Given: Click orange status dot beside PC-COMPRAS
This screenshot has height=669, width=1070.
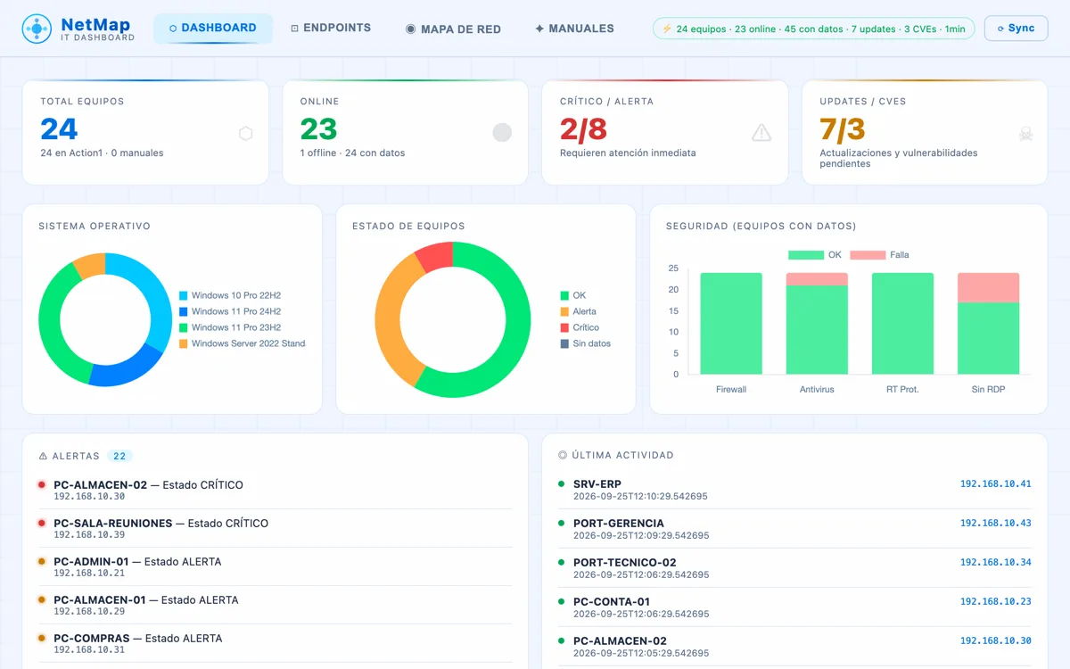Looking at the screenshot, I should coord(41,639).
